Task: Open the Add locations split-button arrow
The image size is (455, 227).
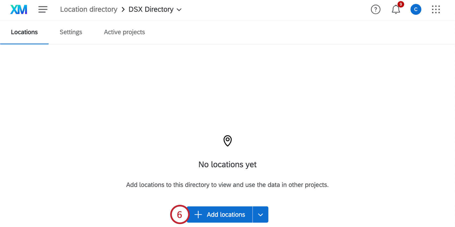Action: click(260, 214)
